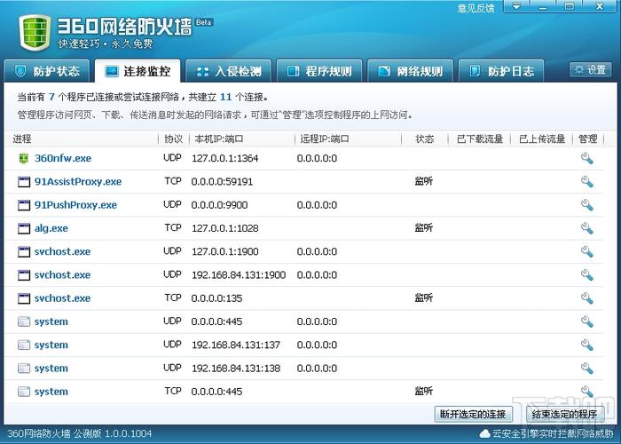Click 91AssistProxy.exe process name
This screenshot has width=621, height=444.
pos(78,181)
